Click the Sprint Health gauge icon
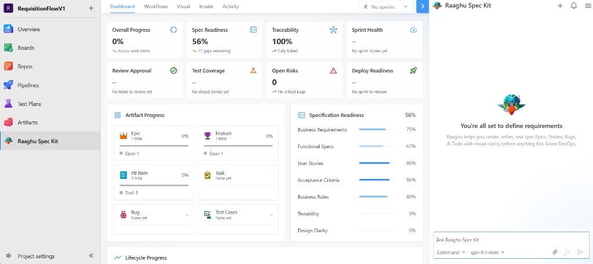593x264 pixels. (413, 30)
